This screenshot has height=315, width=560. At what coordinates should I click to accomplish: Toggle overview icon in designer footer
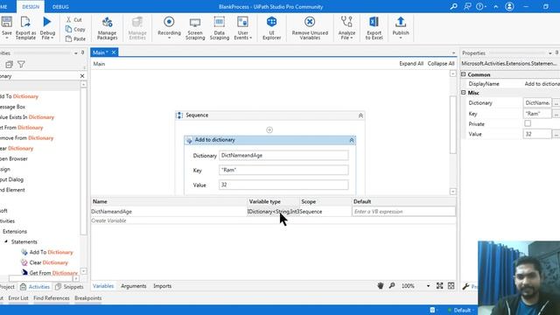(x=451, y=286)
